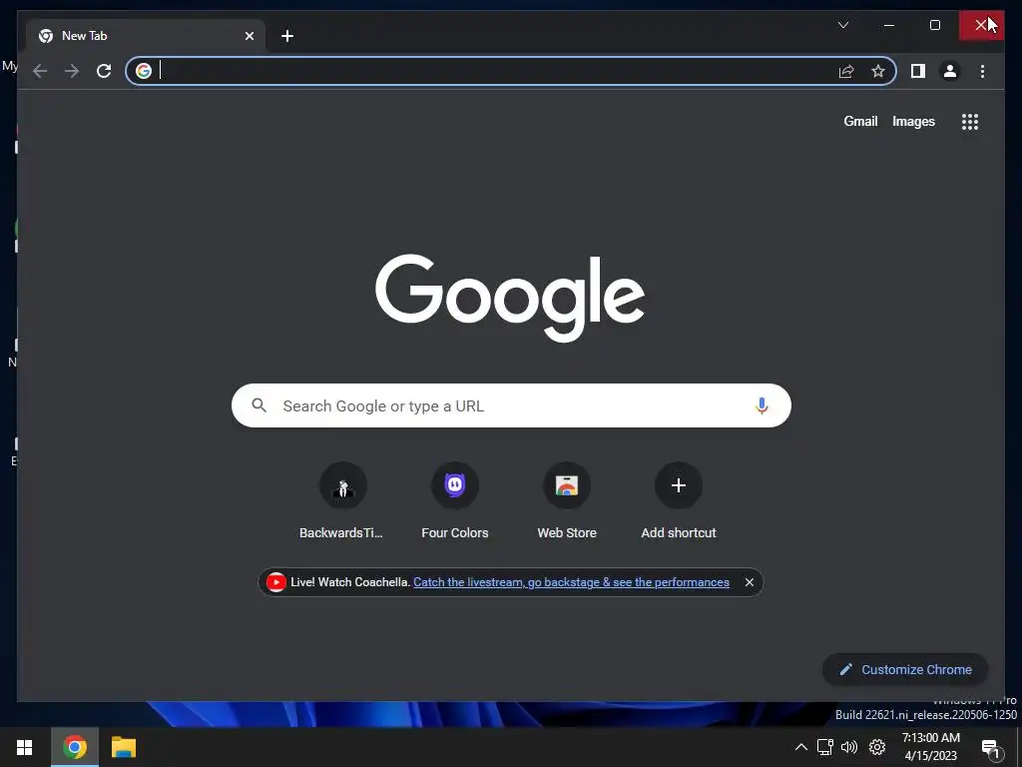Screen dimensions: 1022x767
Task: Follow the Coachella livestream link
Action: pyautogui.click(x=571, y=582)
